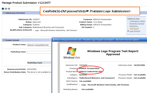
Task: Click Submission Date 10/20/2006 in the report
Action: click(139, 65)
